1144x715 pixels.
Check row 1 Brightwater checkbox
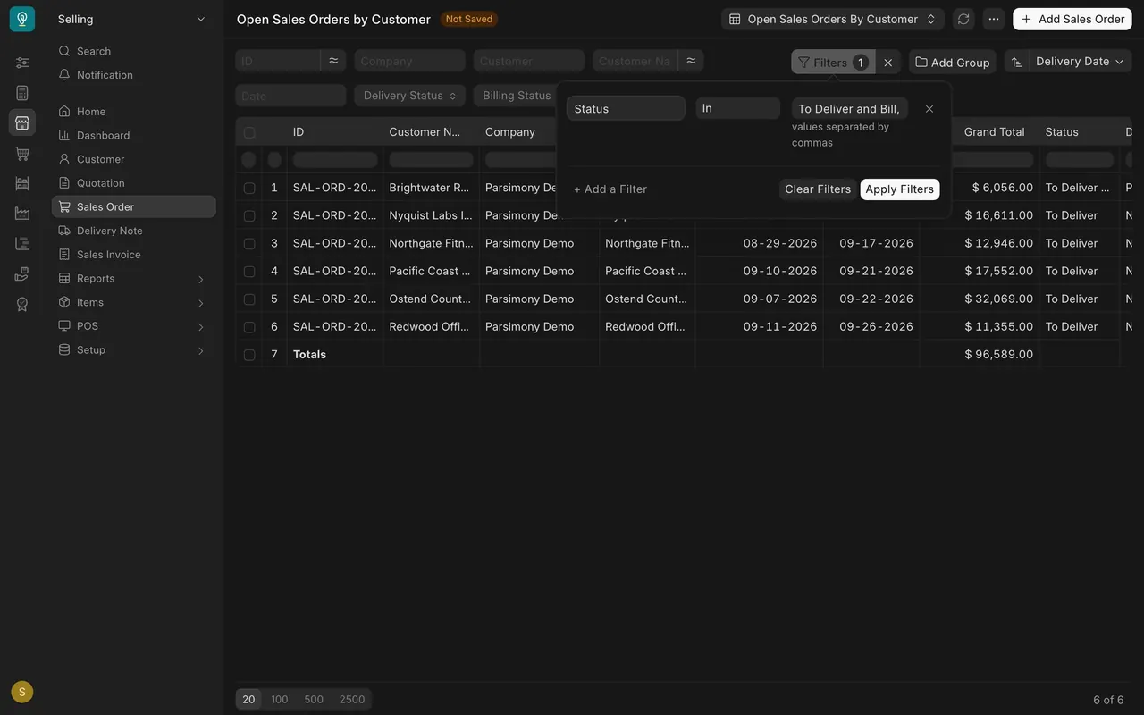tap(249, 188)
